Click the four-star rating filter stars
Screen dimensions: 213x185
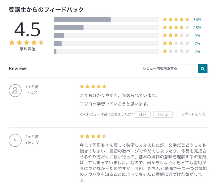pos(176,27)
